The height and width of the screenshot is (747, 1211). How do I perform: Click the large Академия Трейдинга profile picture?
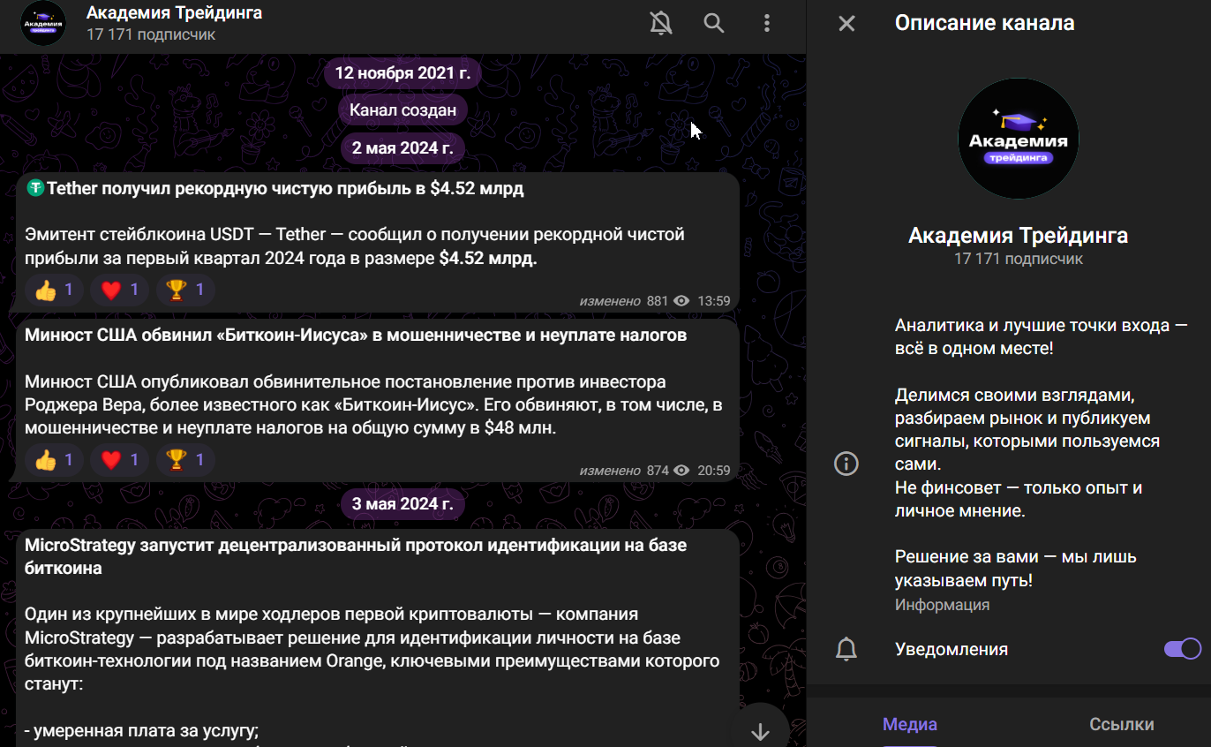tap(1018, 139)
